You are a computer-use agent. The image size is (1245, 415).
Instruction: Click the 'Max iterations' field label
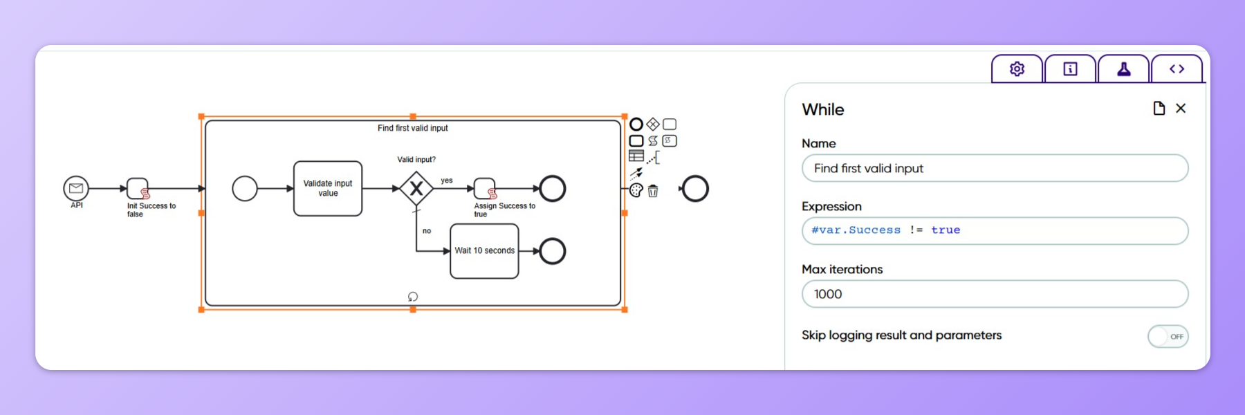tap(842, 269)
